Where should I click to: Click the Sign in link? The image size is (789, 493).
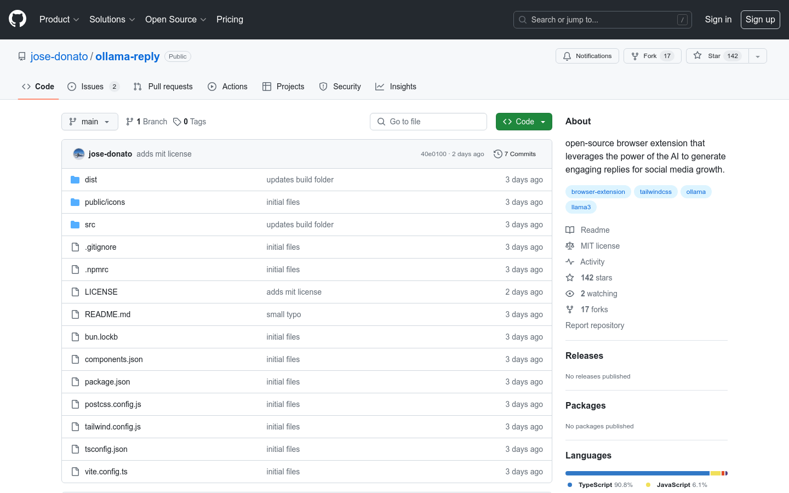pyautogui.click(x=718, y=19)
